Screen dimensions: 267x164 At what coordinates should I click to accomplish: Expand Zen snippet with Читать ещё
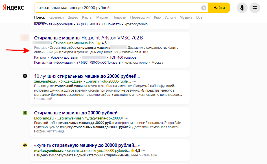43,99
